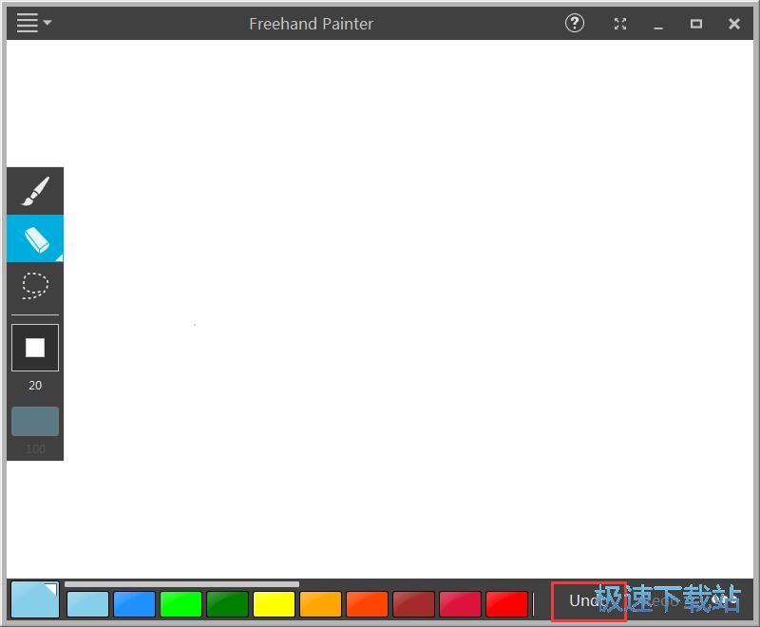Open the large current color box
This screenshot has width=760, height=627.
(x=35, y=599)
